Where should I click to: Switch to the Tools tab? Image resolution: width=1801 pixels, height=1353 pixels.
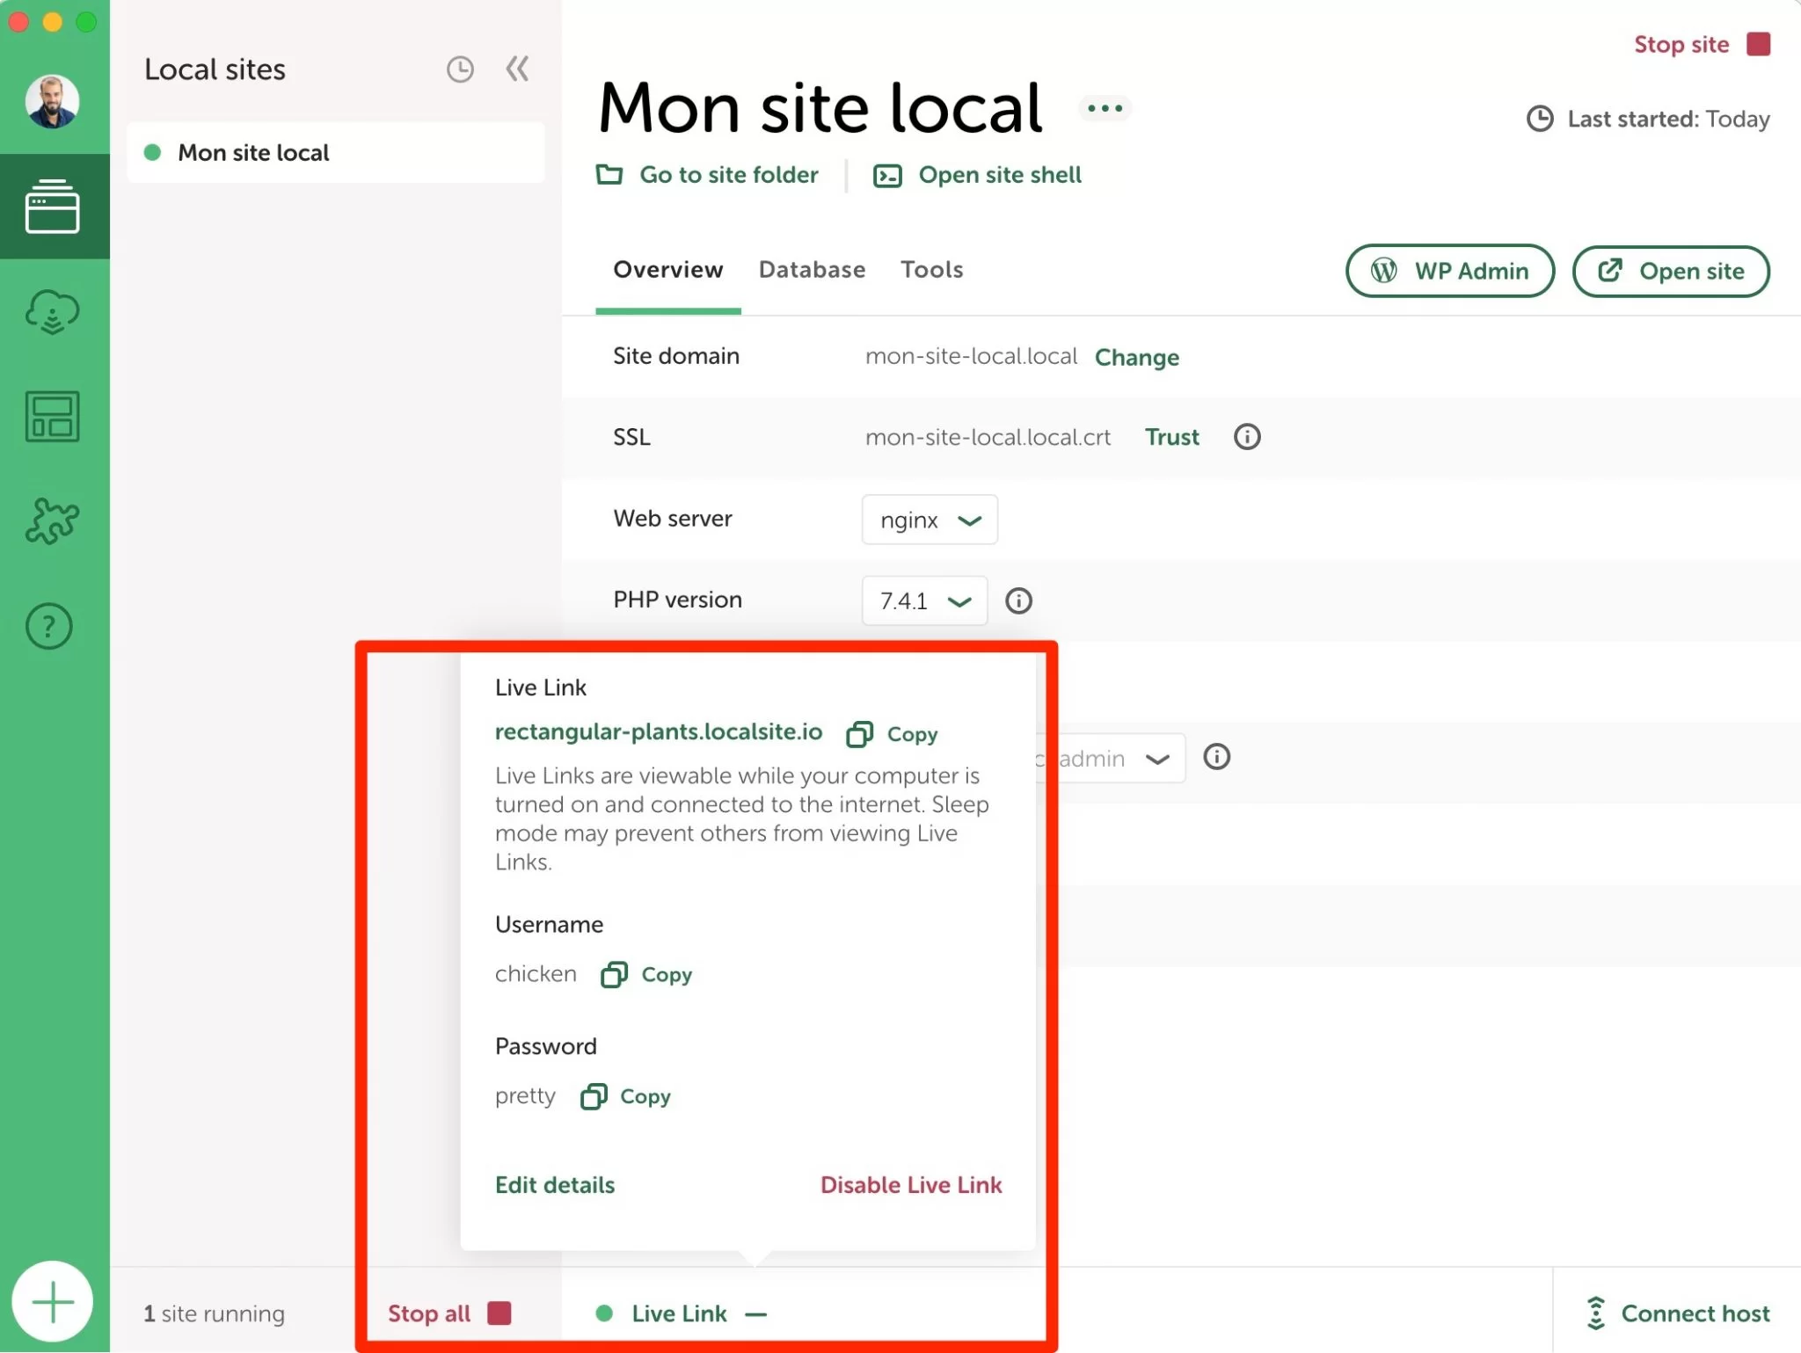pos(931,270)
